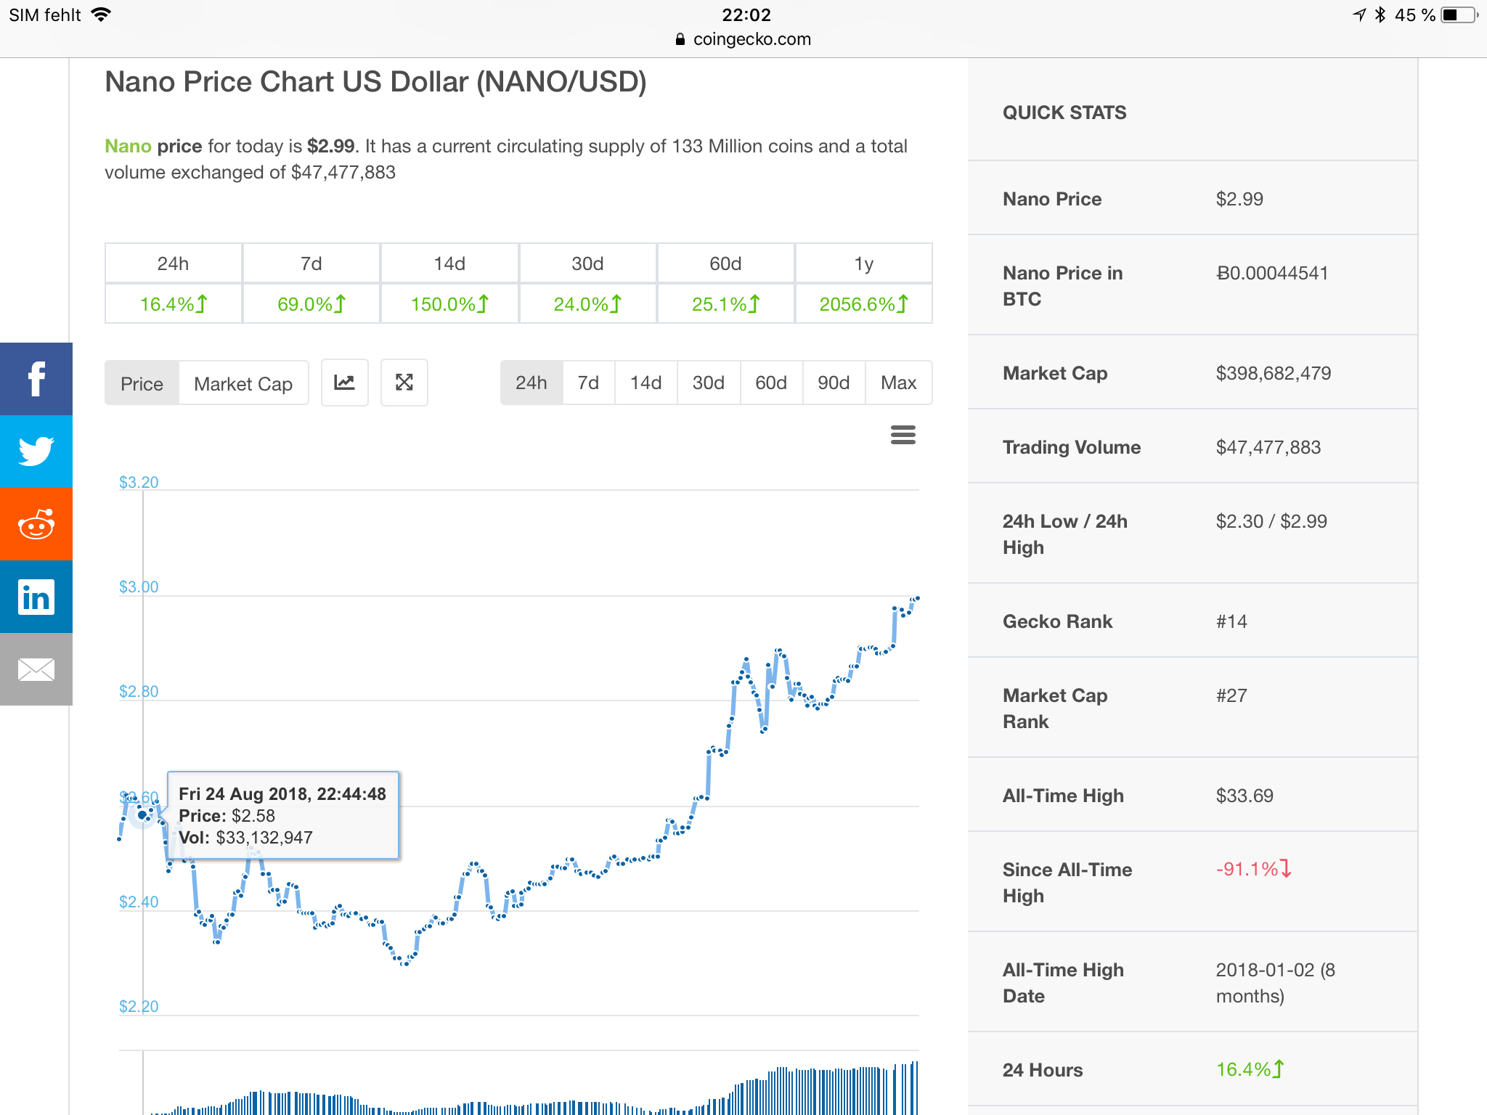
Task: Share page on Reddit
Action: coord(36,524)
